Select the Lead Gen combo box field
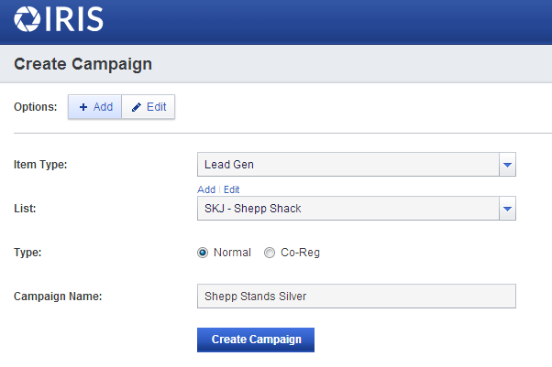The height and width of the screenshot is (367, 552). 357,165
